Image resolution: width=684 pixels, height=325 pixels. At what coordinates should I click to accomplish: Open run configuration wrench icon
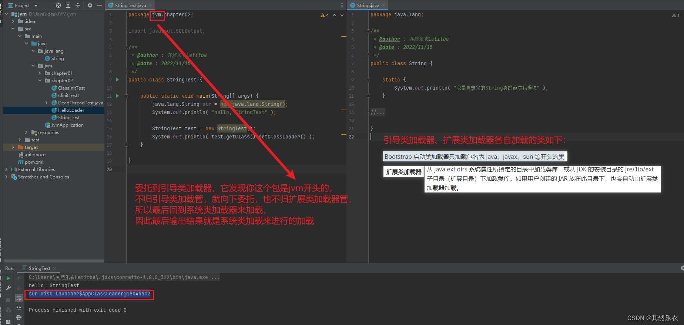pos(8,288)
